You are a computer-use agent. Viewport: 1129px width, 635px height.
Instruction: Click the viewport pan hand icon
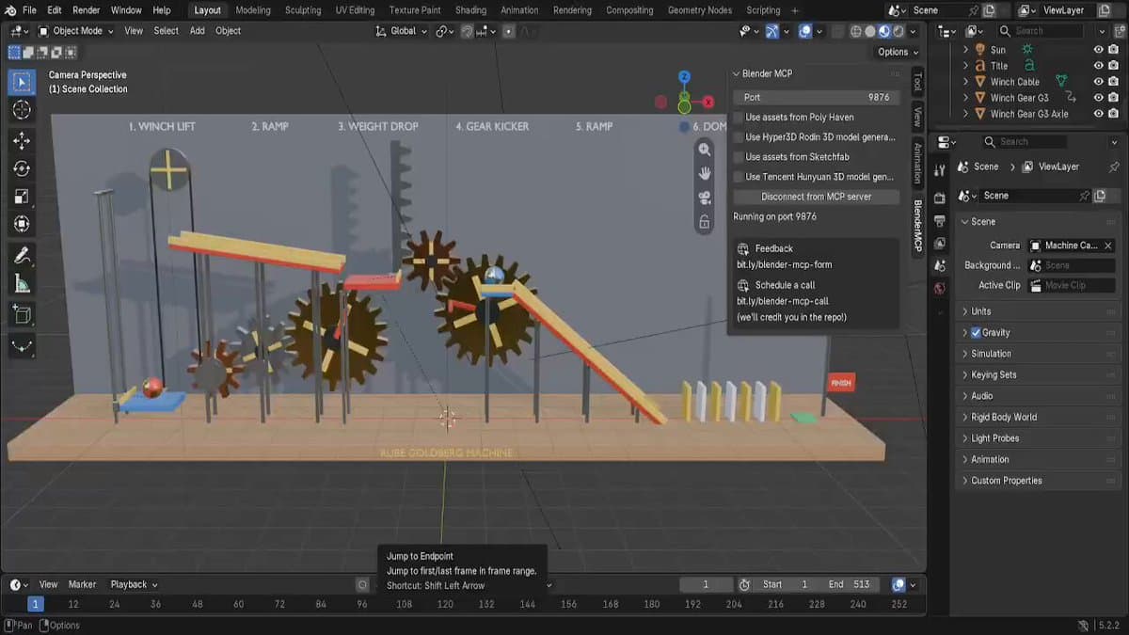(x=704, y=173)
